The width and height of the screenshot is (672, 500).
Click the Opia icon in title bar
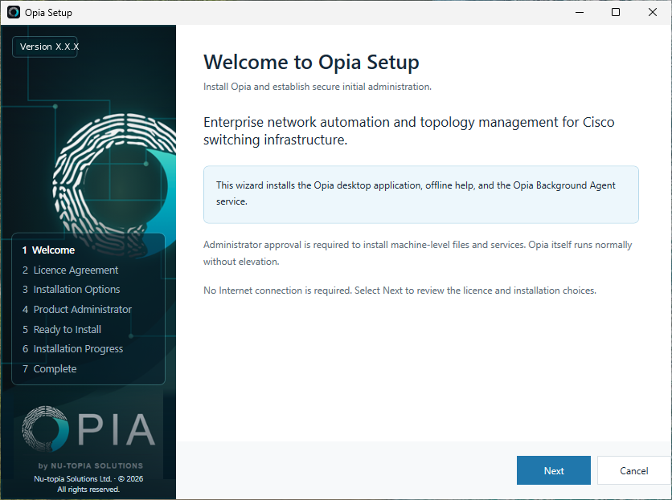pyautogui.click(x=14, y=12)
